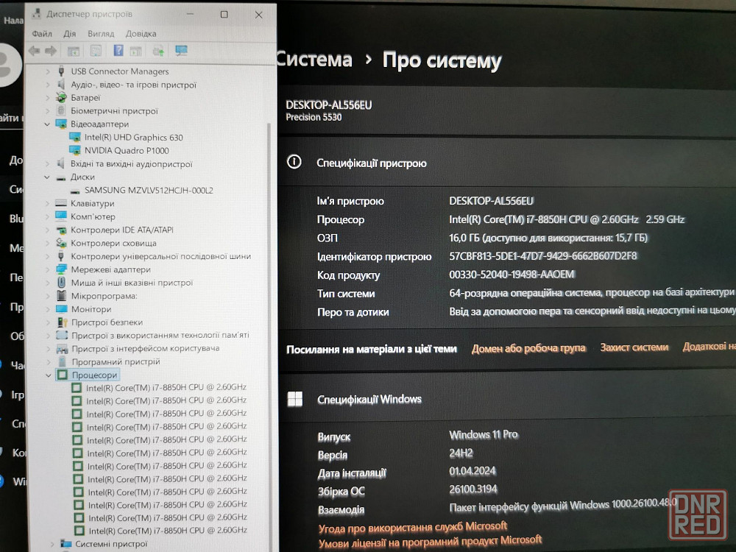
Task: Select NVIDIA Quadro P1000 device
Action: [x=127, y=151]
